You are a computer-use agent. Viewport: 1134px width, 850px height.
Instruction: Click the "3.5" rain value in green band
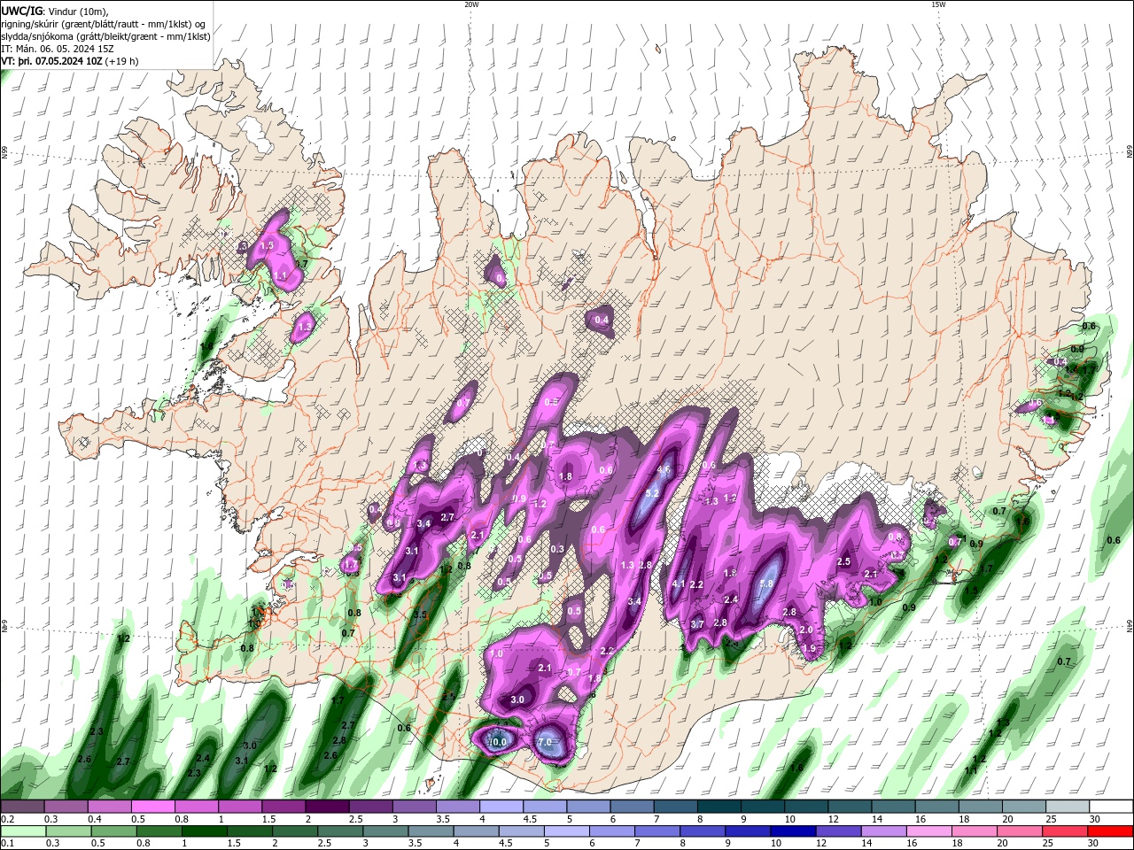[x=421, y=614]
